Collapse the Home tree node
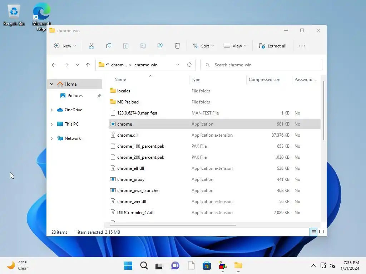366x274 pixels. 51,84
